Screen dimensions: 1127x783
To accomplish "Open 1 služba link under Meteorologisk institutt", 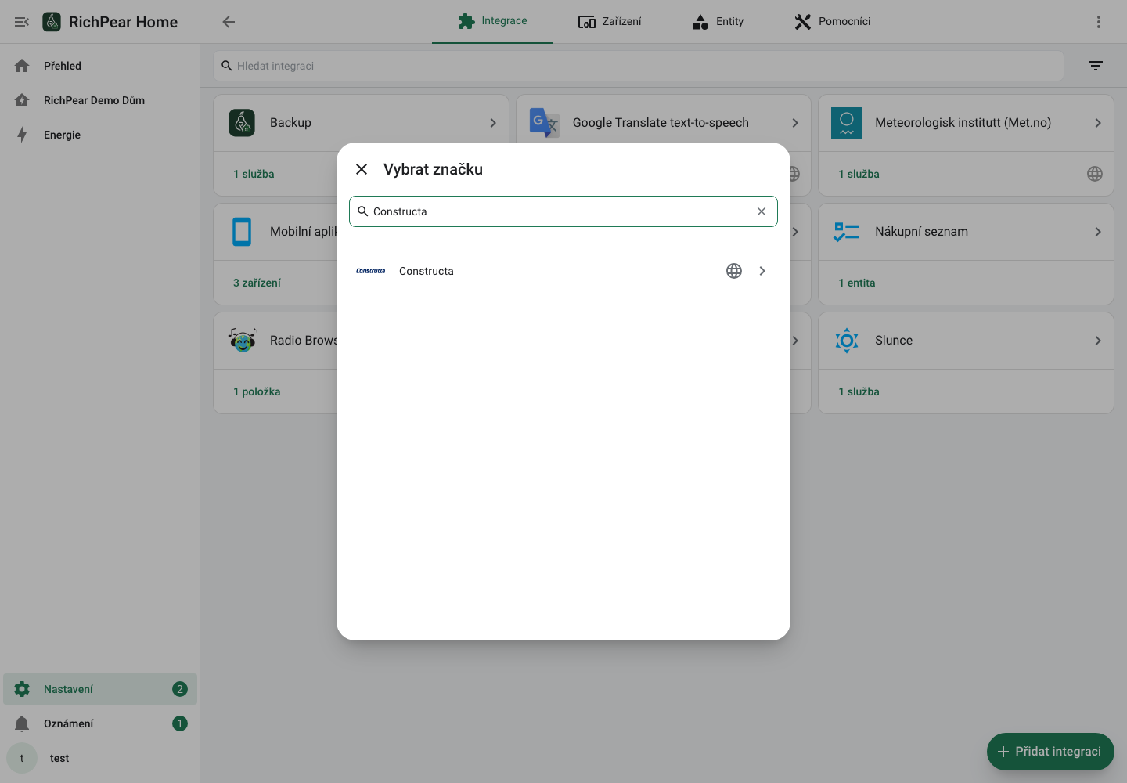I will point(859,174).
